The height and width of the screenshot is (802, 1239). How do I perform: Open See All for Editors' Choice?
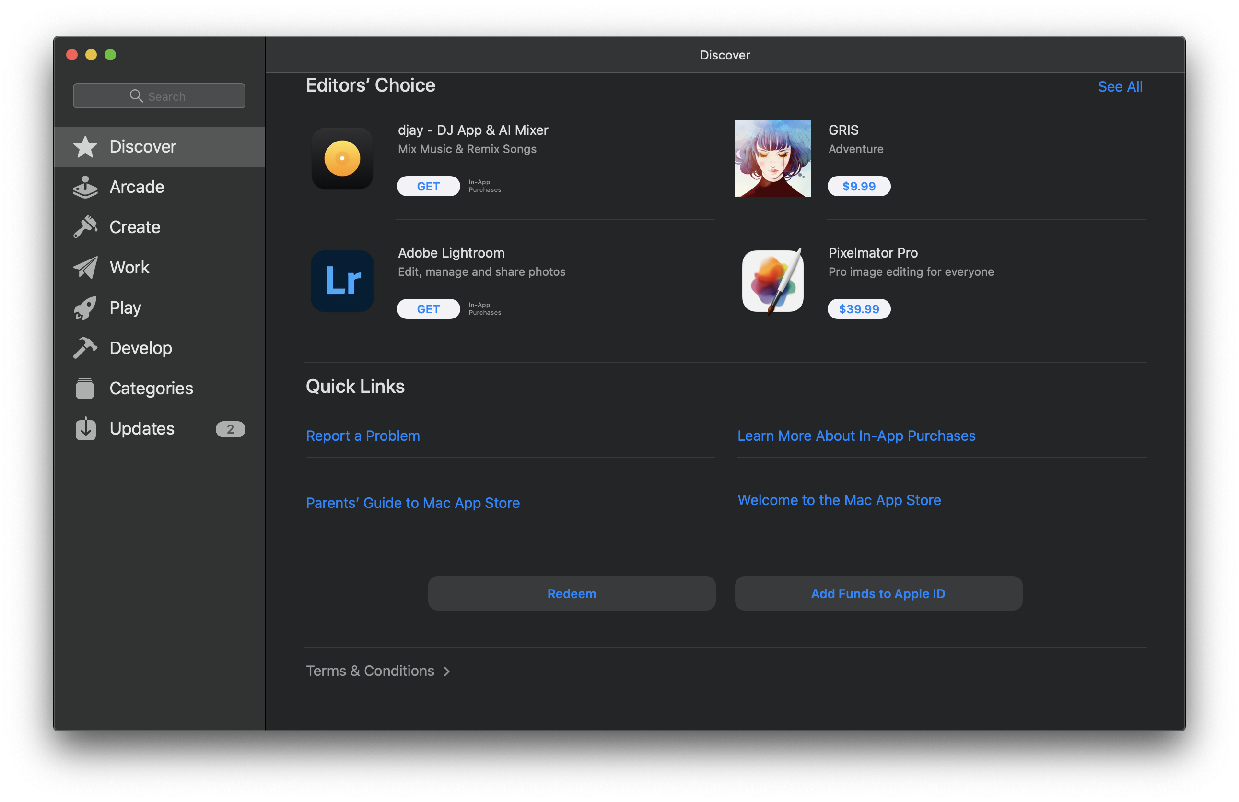[x=1120, y=86]
